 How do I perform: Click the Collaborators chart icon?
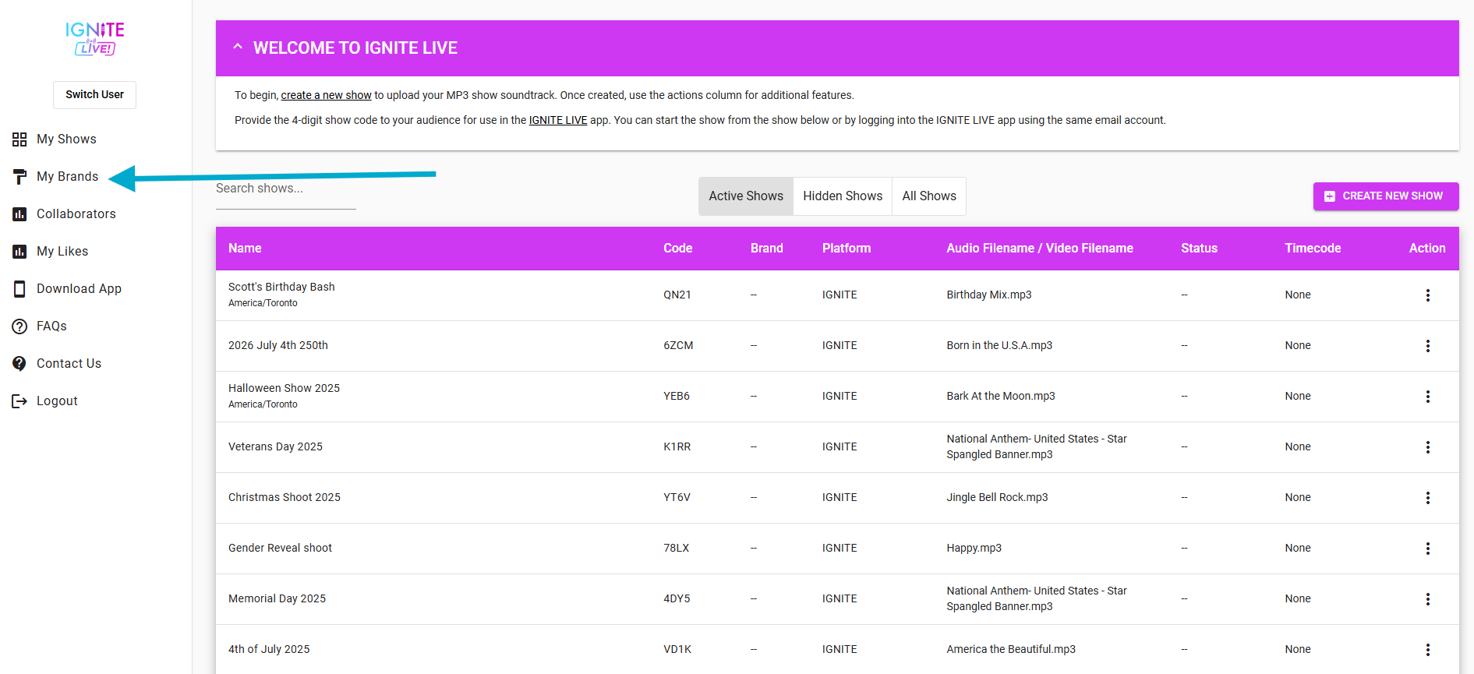[19, 214]
